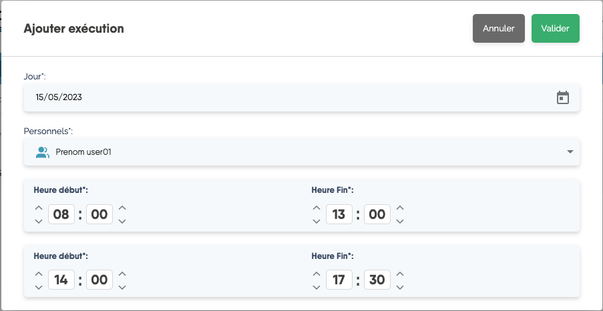This screenshot has height=311, width=603.
Task: Click the Annuler button
Action: (x=498, y=29)
